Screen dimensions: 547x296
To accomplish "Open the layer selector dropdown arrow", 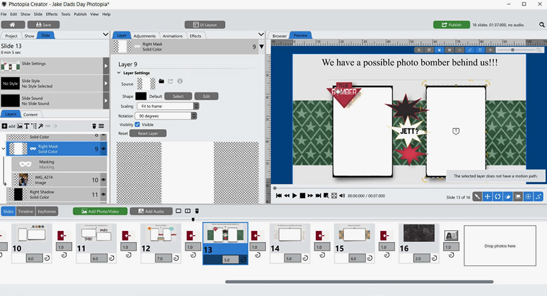I will point(261,46).
